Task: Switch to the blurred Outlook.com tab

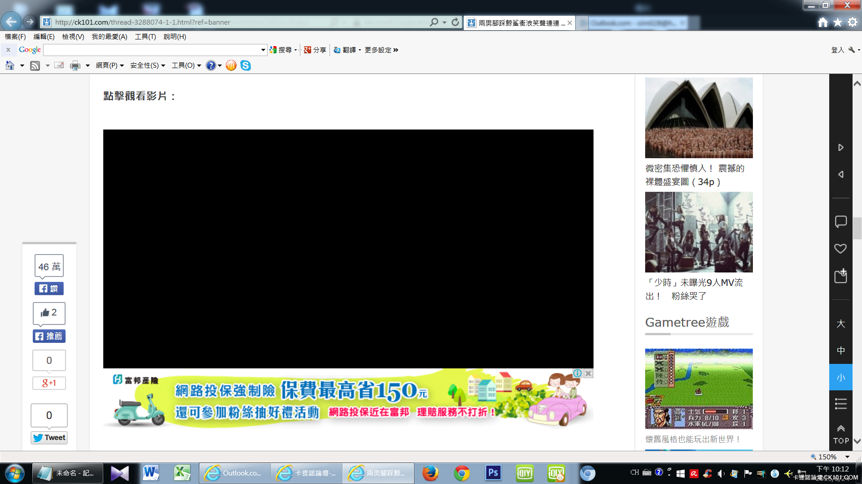Action: point(638,23)
